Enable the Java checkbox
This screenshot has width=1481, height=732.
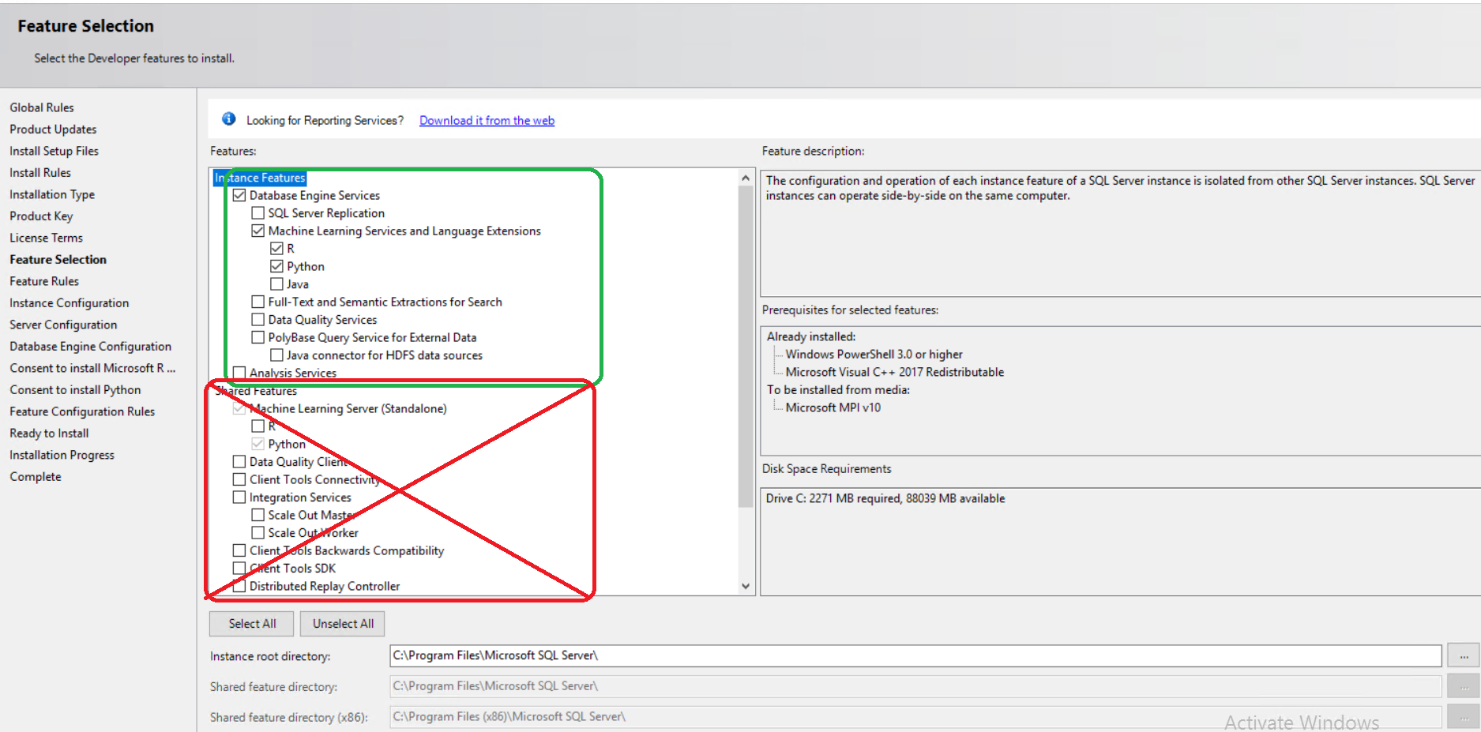(x=276, y=284)
